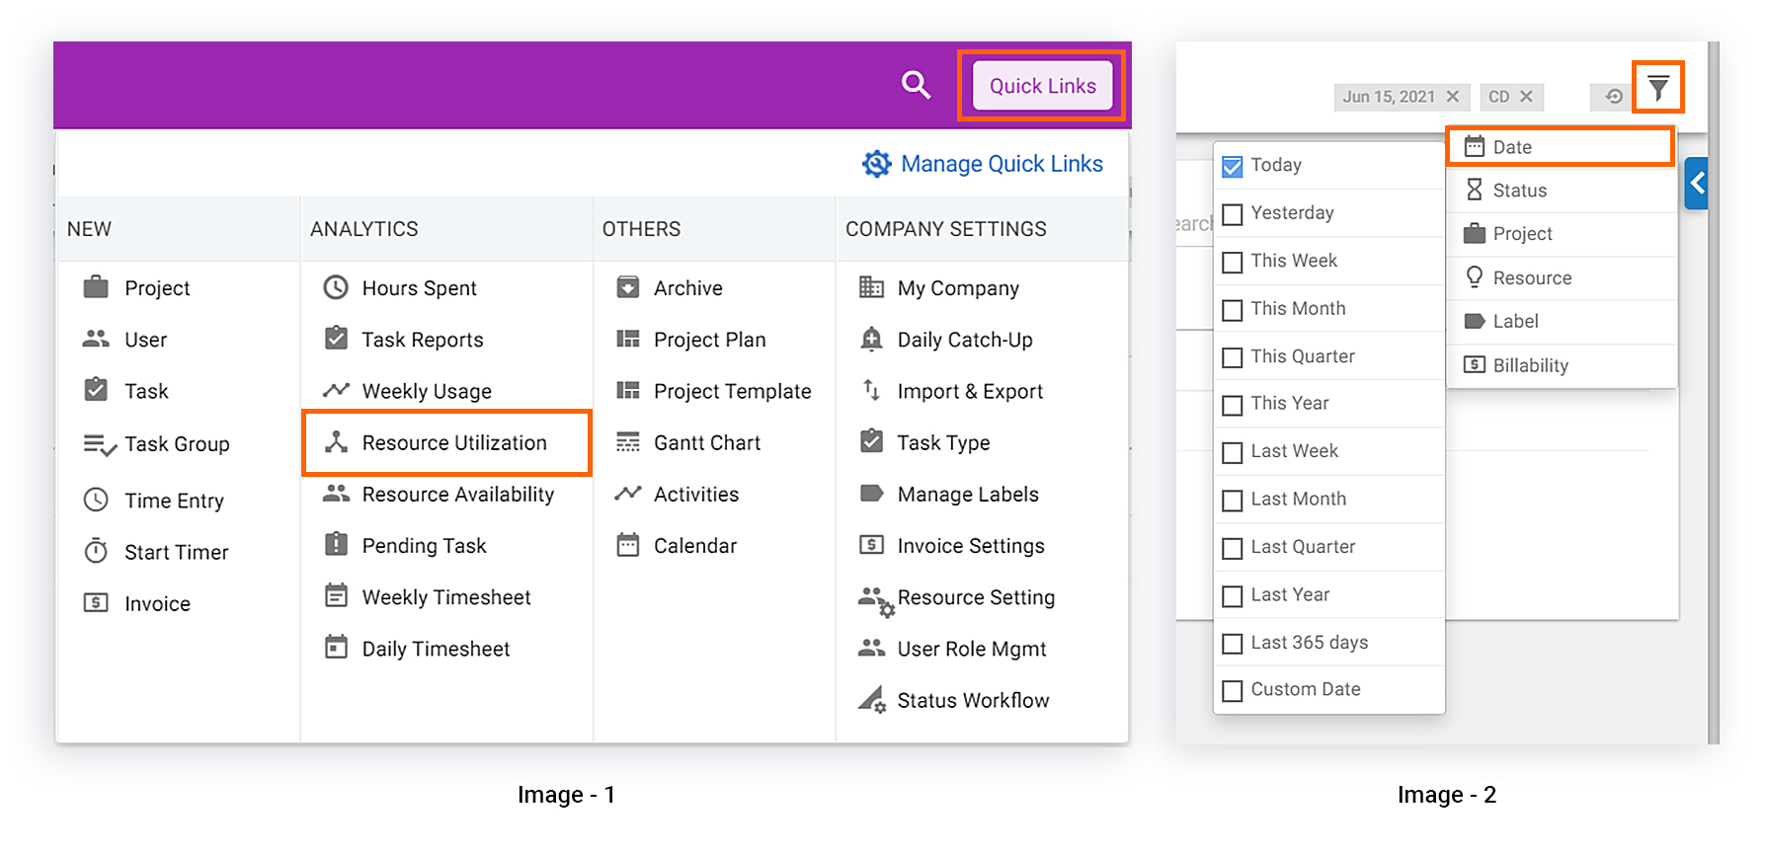Image resolution: width=1765 pixels, height=854 pixels.
Task: Check the Last Week checkbox
Action: click(x=1232, y=452)
